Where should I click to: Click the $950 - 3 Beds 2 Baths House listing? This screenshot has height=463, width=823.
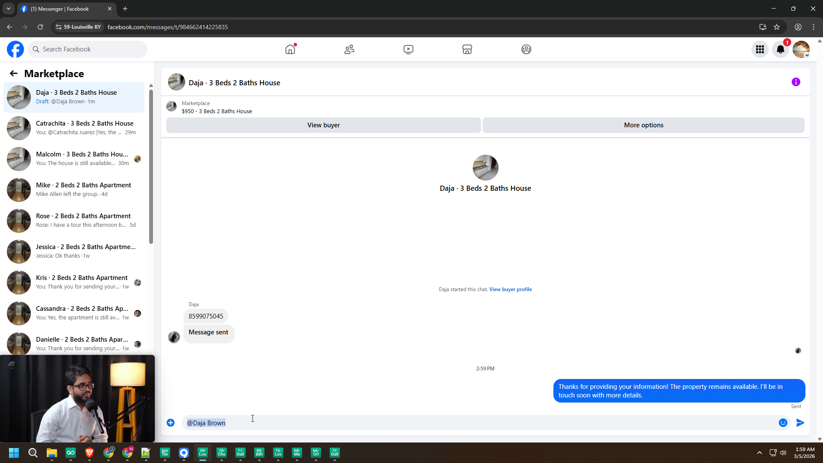pos(217,111)
